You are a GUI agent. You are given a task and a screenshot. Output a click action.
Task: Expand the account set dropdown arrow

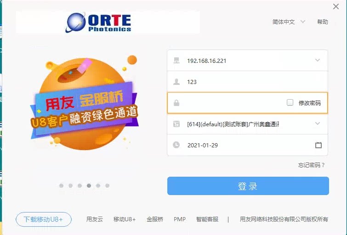318,123
